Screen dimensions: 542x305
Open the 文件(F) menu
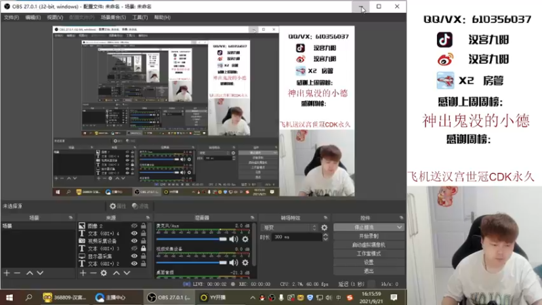[x=12, y=18]
